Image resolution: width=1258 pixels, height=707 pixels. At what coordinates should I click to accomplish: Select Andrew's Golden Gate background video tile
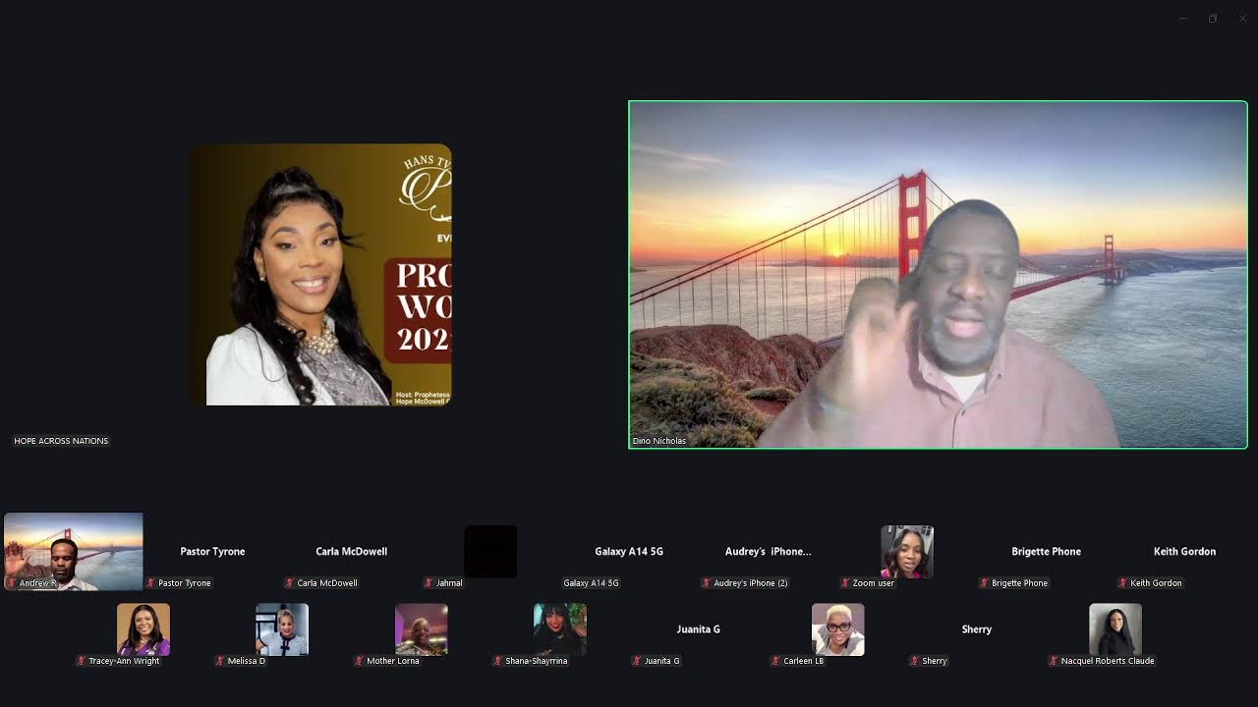(74, 552)
